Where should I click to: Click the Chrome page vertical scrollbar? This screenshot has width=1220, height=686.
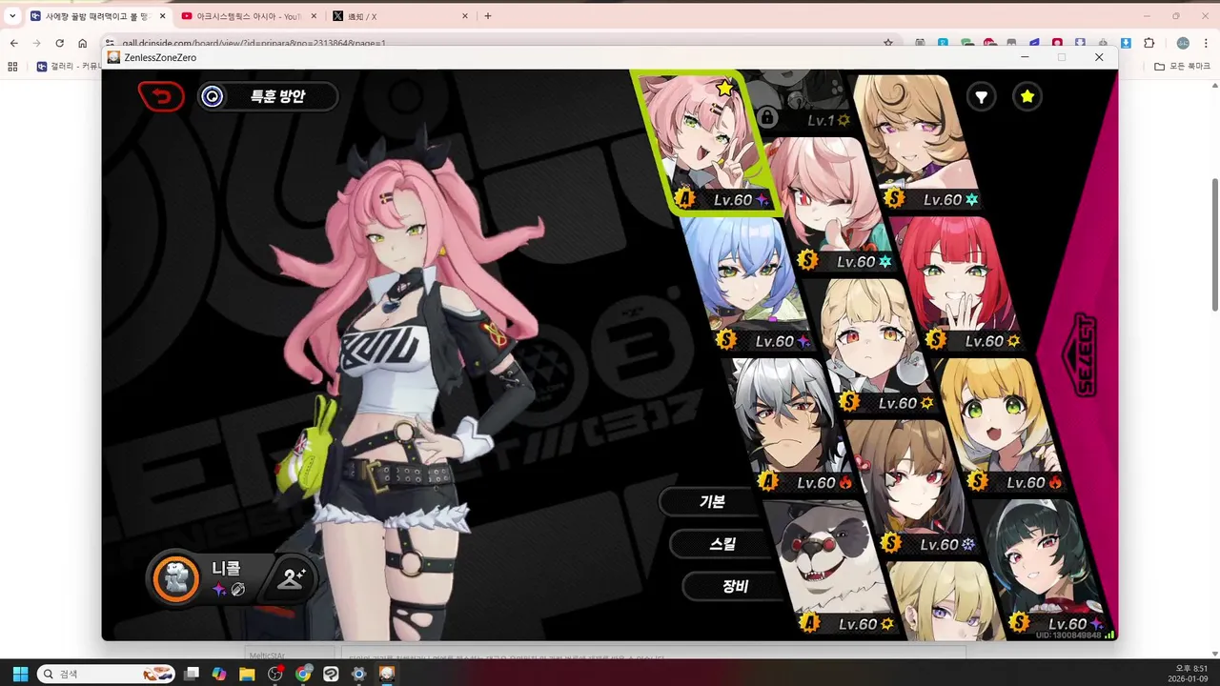1214,243
